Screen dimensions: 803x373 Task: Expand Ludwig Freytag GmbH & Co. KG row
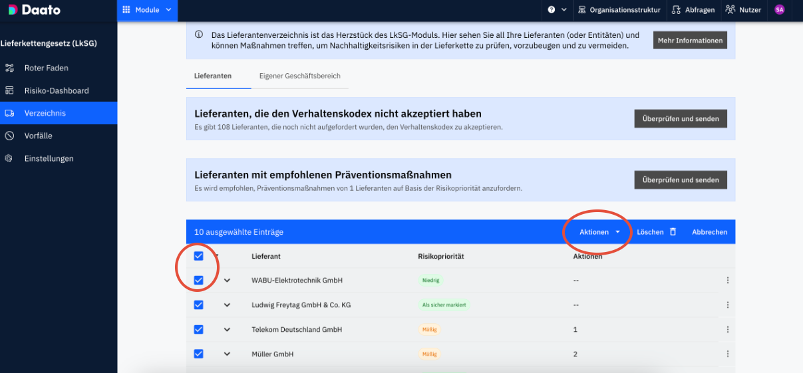pos(227,305)
